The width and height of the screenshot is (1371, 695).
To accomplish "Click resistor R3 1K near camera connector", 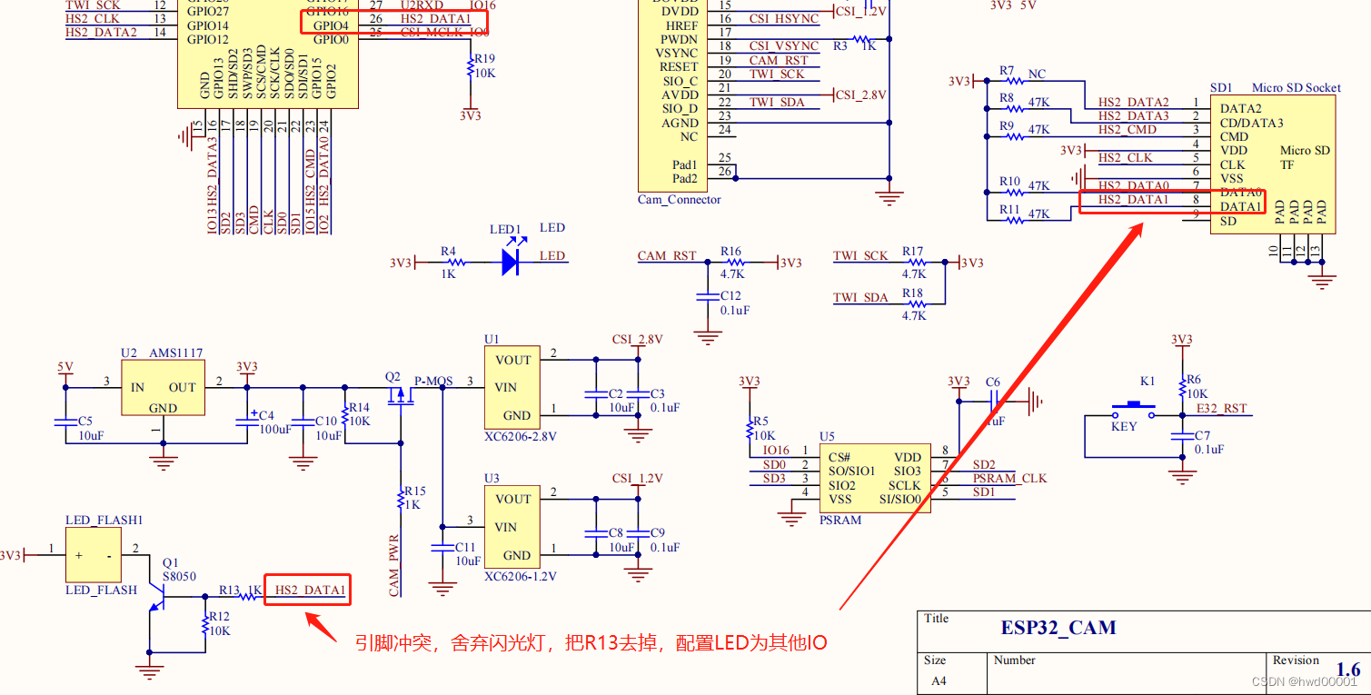I will tap(861, 39).
